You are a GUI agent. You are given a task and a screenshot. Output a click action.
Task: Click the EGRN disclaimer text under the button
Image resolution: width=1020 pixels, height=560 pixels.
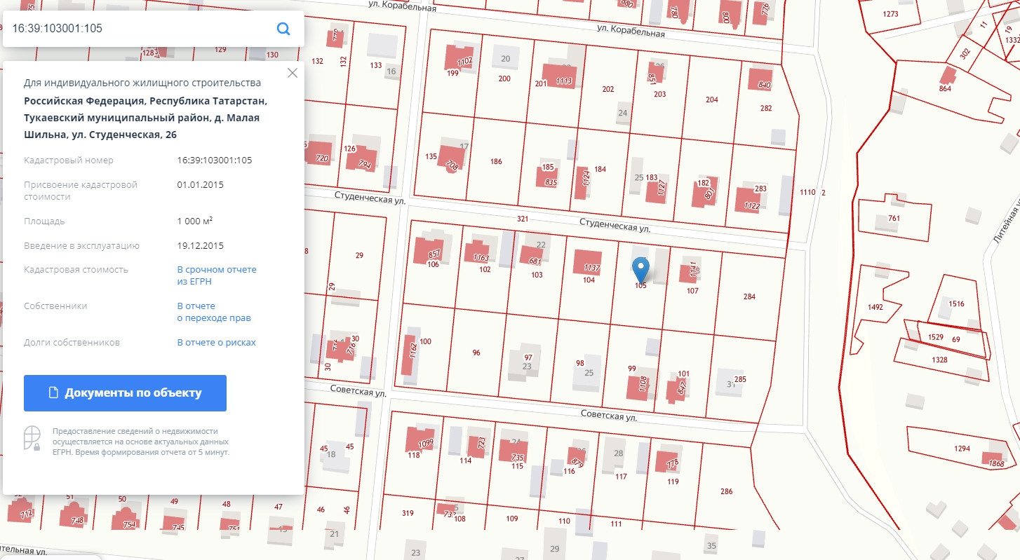[140, 442]
